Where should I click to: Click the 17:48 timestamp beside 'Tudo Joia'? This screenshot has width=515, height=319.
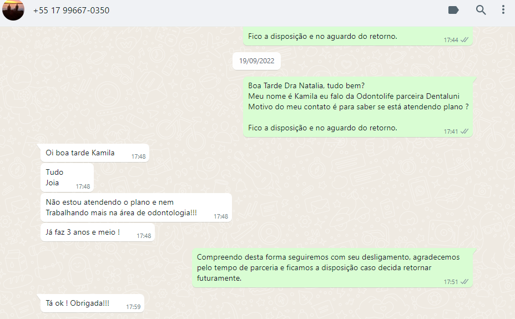(83, 186)
